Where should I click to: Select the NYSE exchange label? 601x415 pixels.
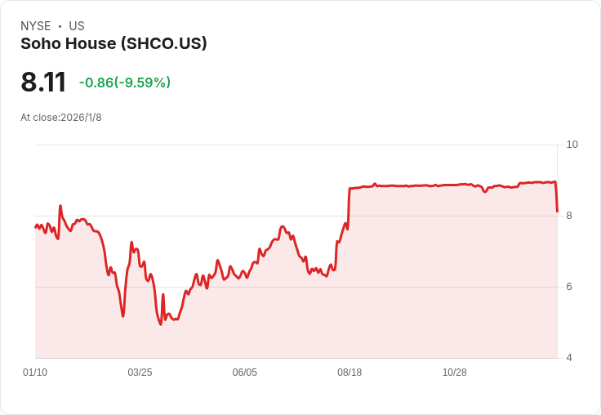pos(36,26)
